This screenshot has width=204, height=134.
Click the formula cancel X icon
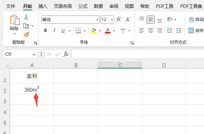[49, 54]
